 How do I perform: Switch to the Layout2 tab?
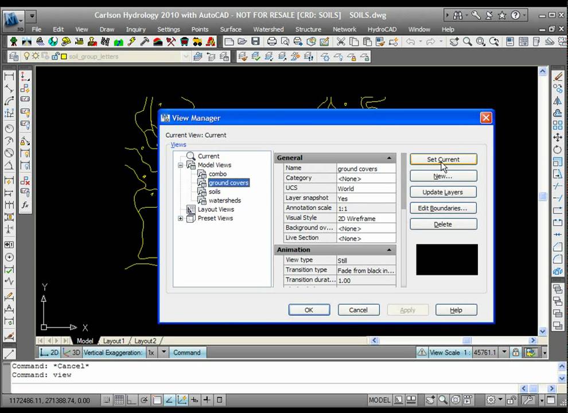pos(145,341)
